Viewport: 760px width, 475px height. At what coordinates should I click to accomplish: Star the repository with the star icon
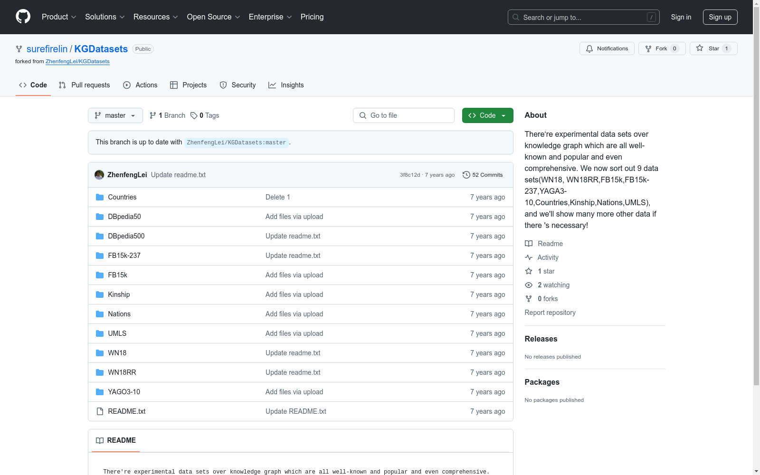point(700,48)
